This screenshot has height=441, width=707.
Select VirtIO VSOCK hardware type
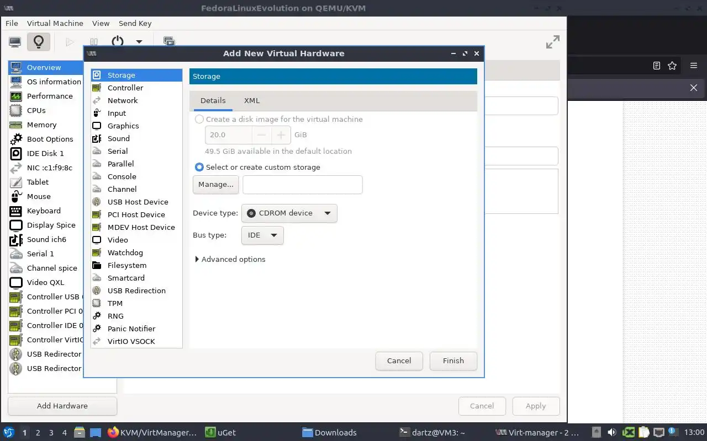136,341
